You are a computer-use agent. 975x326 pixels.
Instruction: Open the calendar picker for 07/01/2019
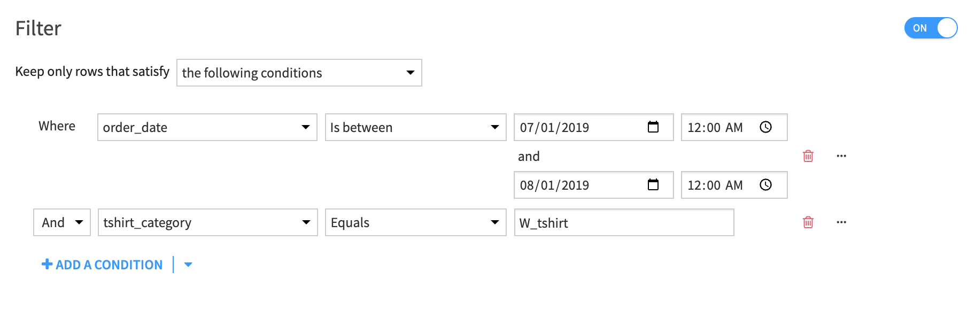pyautogui.click(x=653, y=127)
